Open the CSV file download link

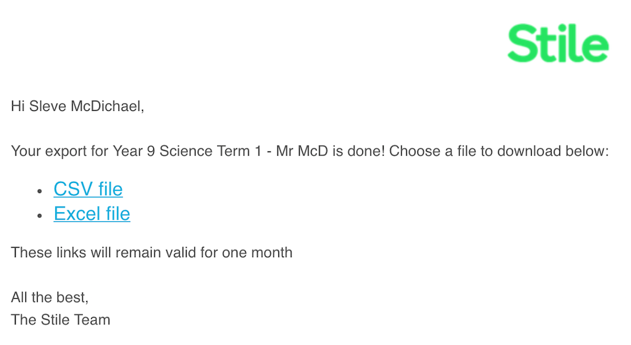(x=88, y=189)
